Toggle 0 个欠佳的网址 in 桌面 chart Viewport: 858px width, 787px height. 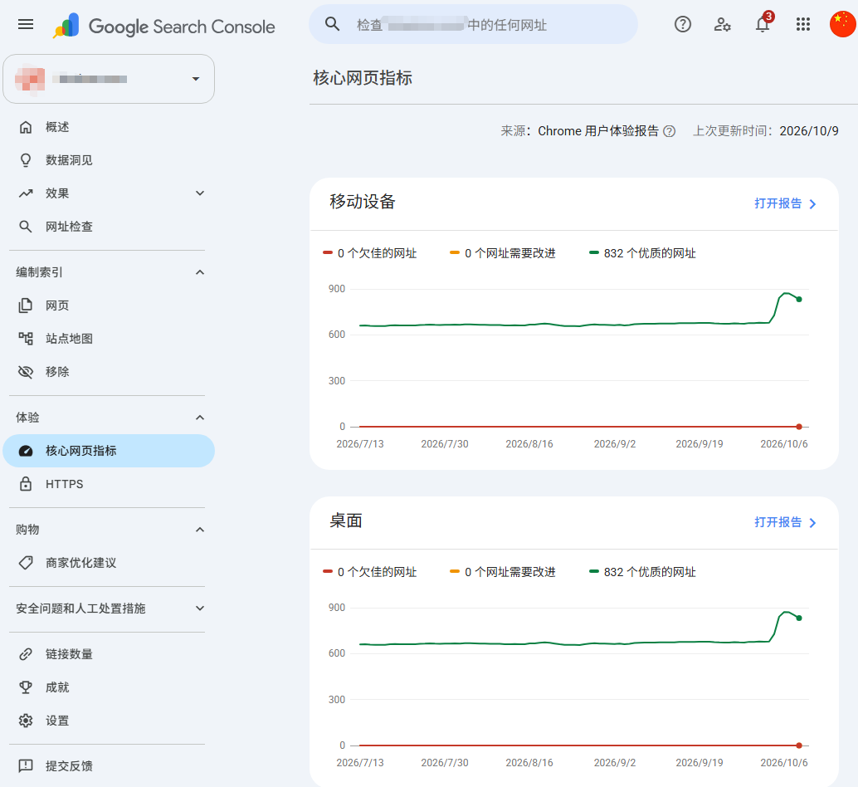point(370,572)
